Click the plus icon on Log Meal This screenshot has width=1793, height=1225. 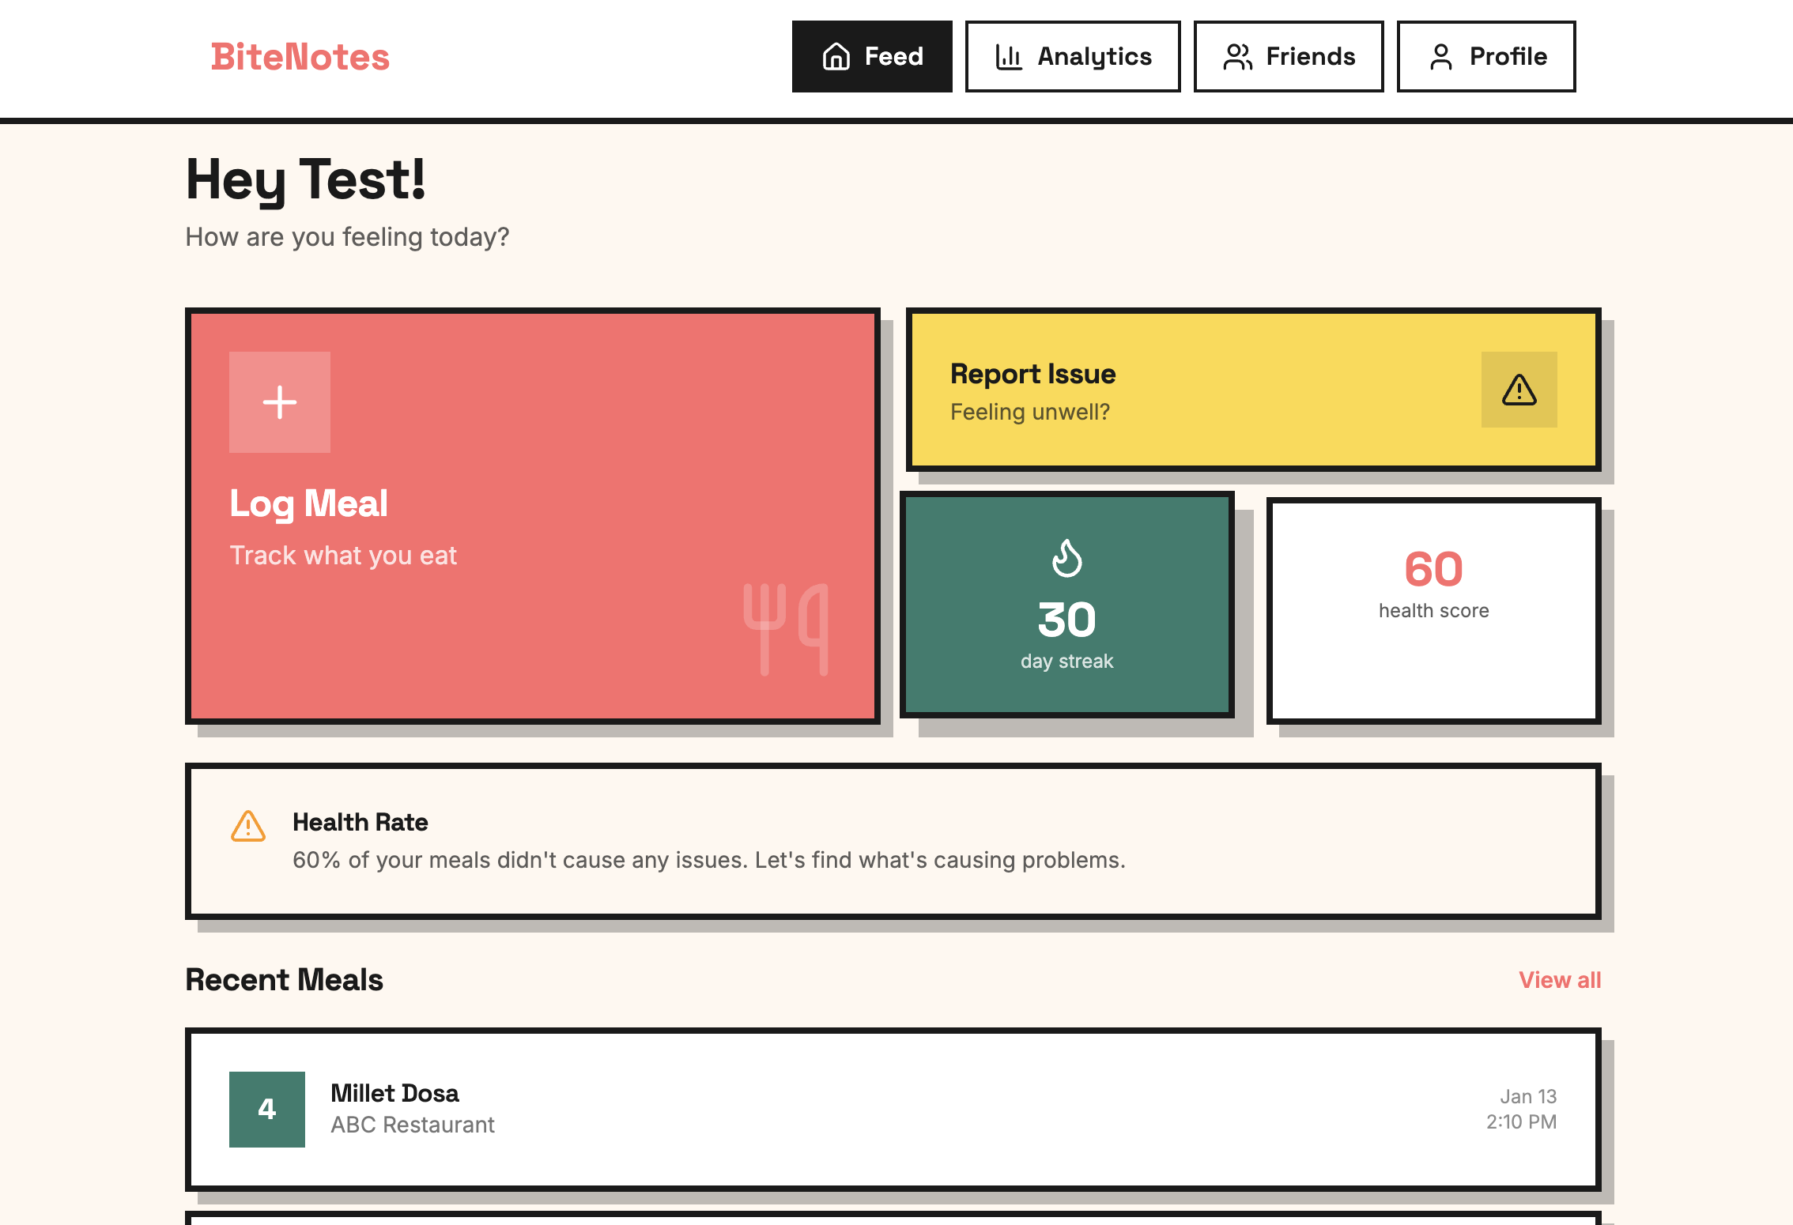(x=280, y=402)
